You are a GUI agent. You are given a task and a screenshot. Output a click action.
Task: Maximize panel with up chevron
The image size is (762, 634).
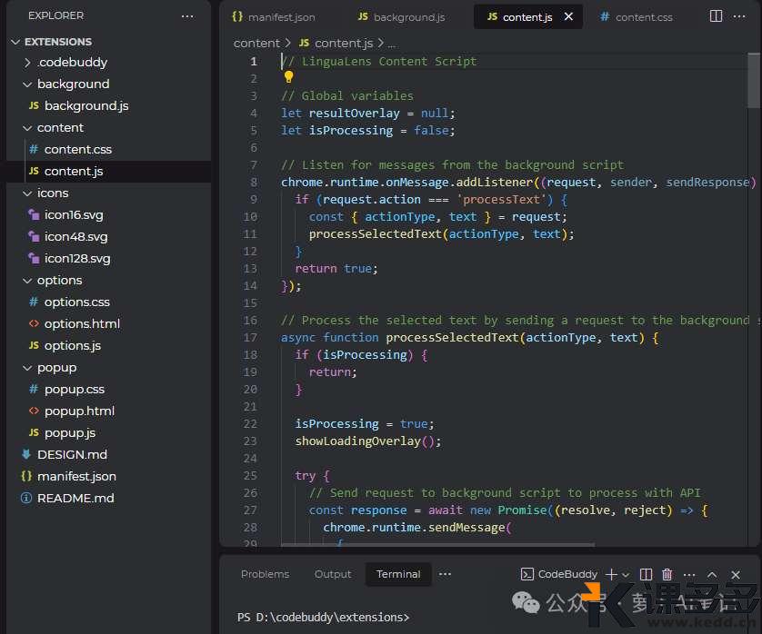point(712,575)
